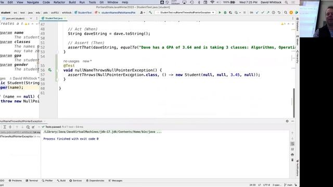Open the Notifications side panel

298,168
